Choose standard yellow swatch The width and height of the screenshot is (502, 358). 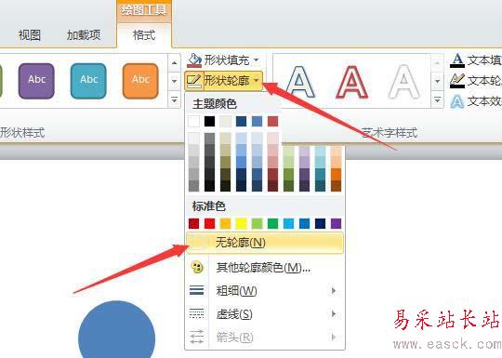pyautogui.click(x=241, y=223)
